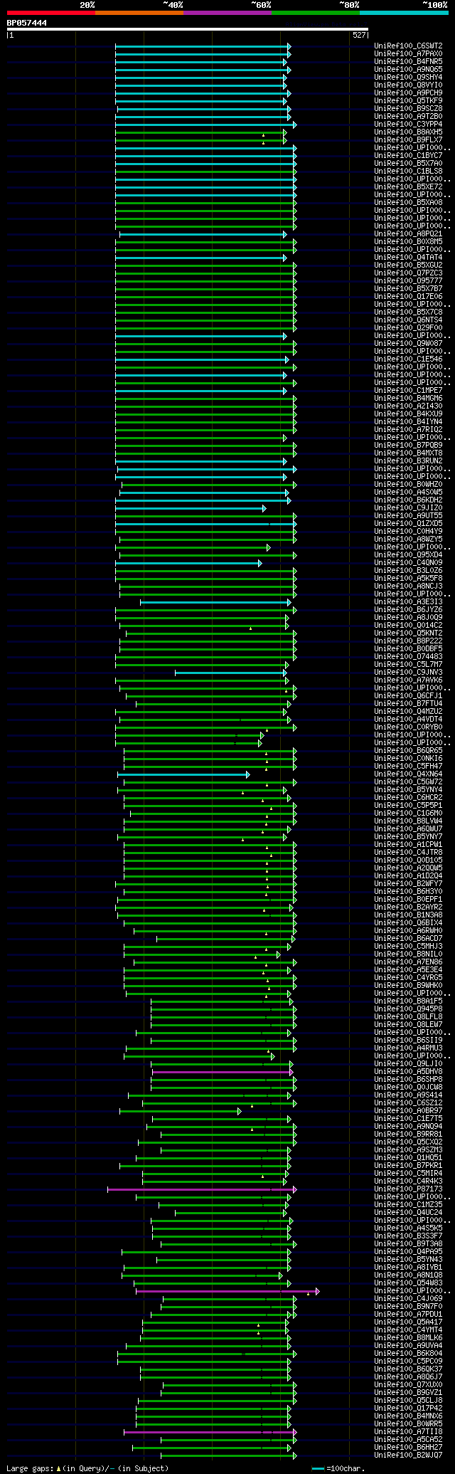Open hit UniRef100_A7PAX0
The image size is (455, 1474).
[x=408, y=54]
